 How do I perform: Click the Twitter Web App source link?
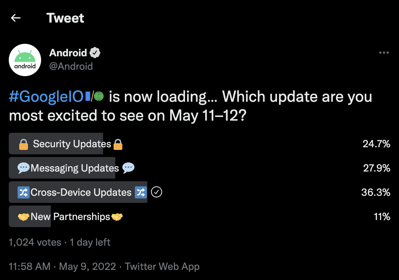(162, 267)
